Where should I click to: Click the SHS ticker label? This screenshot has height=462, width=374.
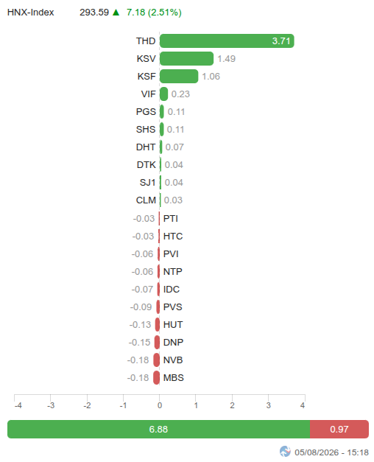point(146,130)
